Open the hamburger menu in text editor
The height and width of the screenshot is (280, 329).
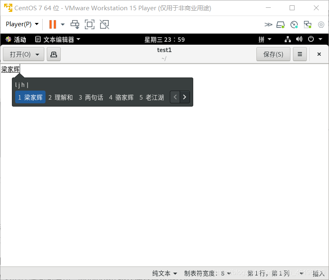300,55
